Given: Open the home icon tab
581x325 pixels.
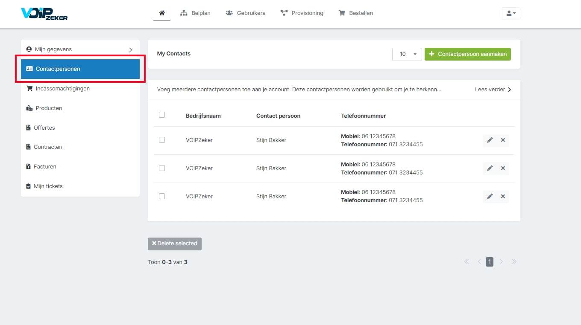Looking at the screenshot, I should pyautogui.click(x=162, y=13).
